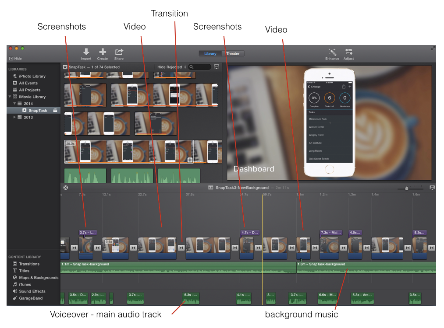Click the transition icon after the 4.7s title clip

tap(258, 248)
